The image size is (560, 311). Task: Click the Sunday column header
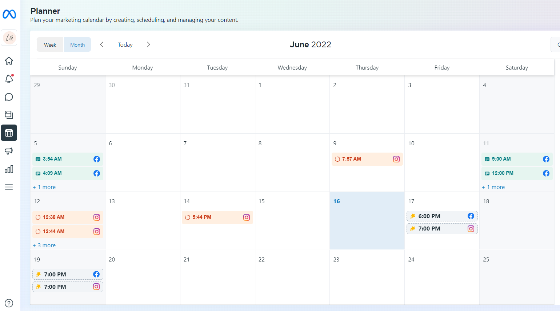[68, 68]
